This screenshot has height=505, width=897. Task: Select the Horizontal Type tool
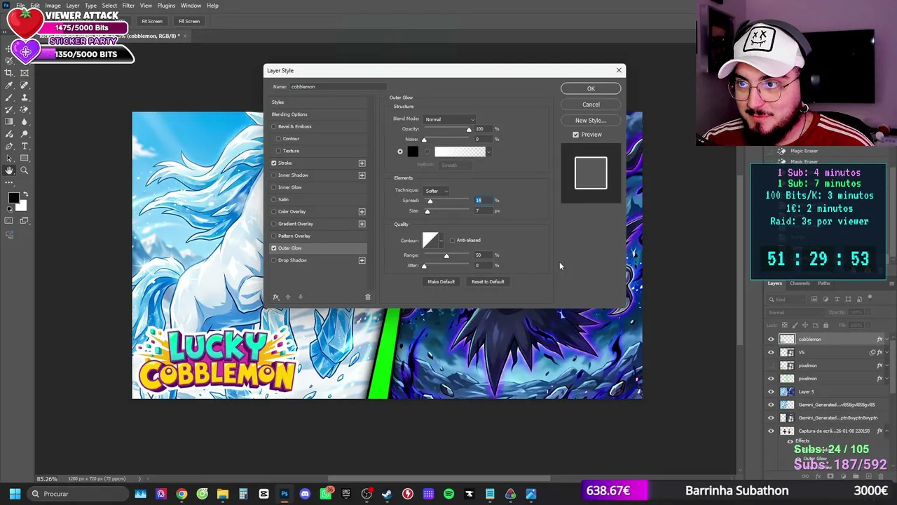coord(25,146)
